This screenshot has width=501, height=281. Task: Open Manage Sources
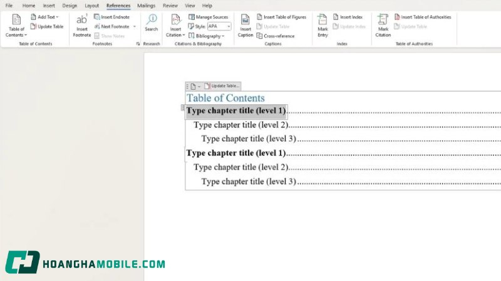(209, 17)
